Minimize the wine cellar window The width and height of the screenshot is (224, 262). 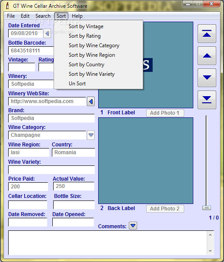click(x=188, y=4)
